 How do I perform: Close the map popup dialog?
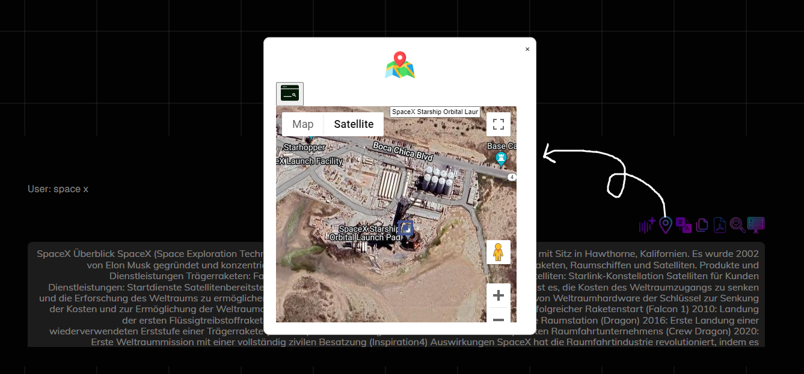(527, 49)
